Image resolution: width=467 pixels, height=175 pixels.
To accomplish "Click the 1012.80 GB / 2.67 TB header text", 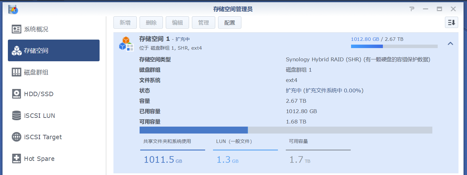I will (377, 39).
